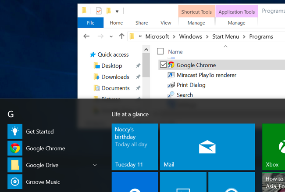Click the Search file name in list

pos(185,95)
